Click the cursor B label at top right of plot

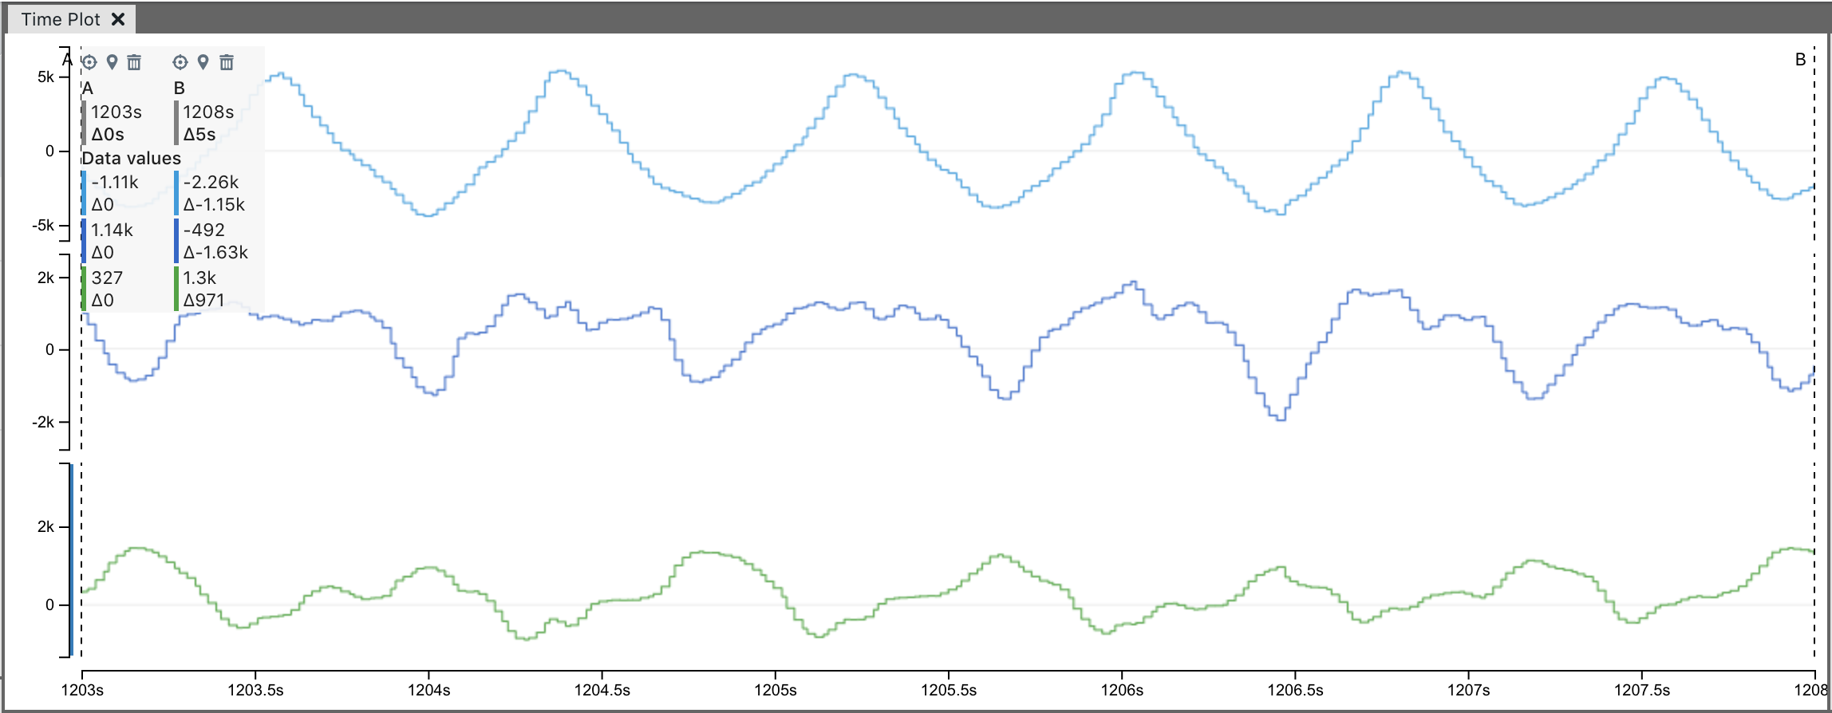coord(1800,60)
